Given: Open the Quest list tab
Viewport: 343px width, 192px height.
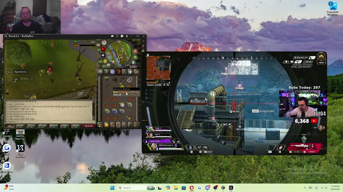Looking at the screenshot, I should coord(113,72).
